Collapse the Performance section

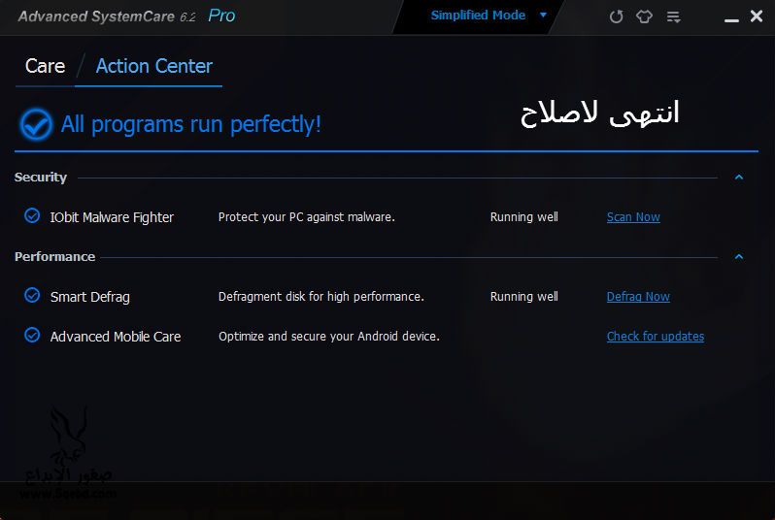click(x=739, y=257)
